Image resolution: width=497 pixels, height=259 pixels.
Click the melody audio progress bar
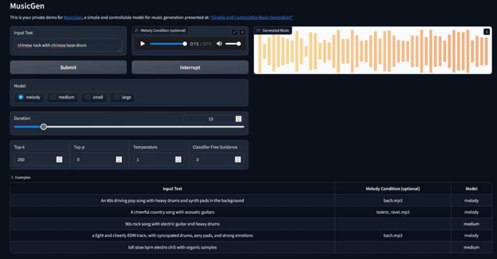click(168, 44)
